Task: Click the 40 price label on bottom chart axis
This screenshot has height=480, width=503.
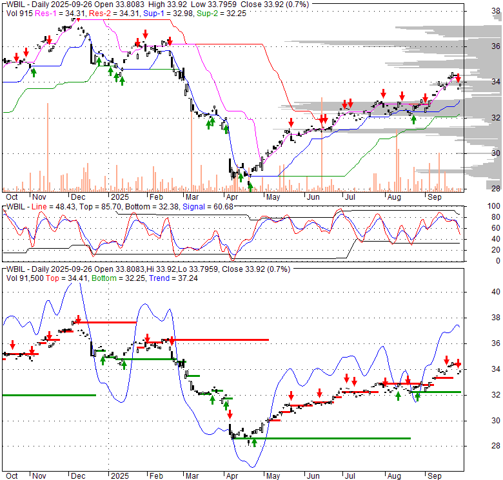Action: pos(496,292)
